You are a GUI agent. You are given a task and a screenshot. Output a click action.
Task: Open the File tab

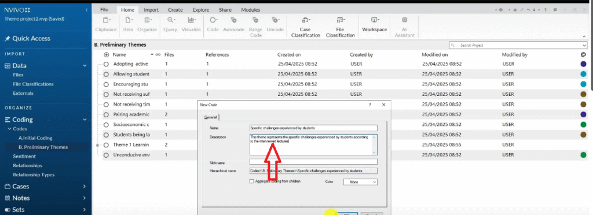[x=104, y=10]
